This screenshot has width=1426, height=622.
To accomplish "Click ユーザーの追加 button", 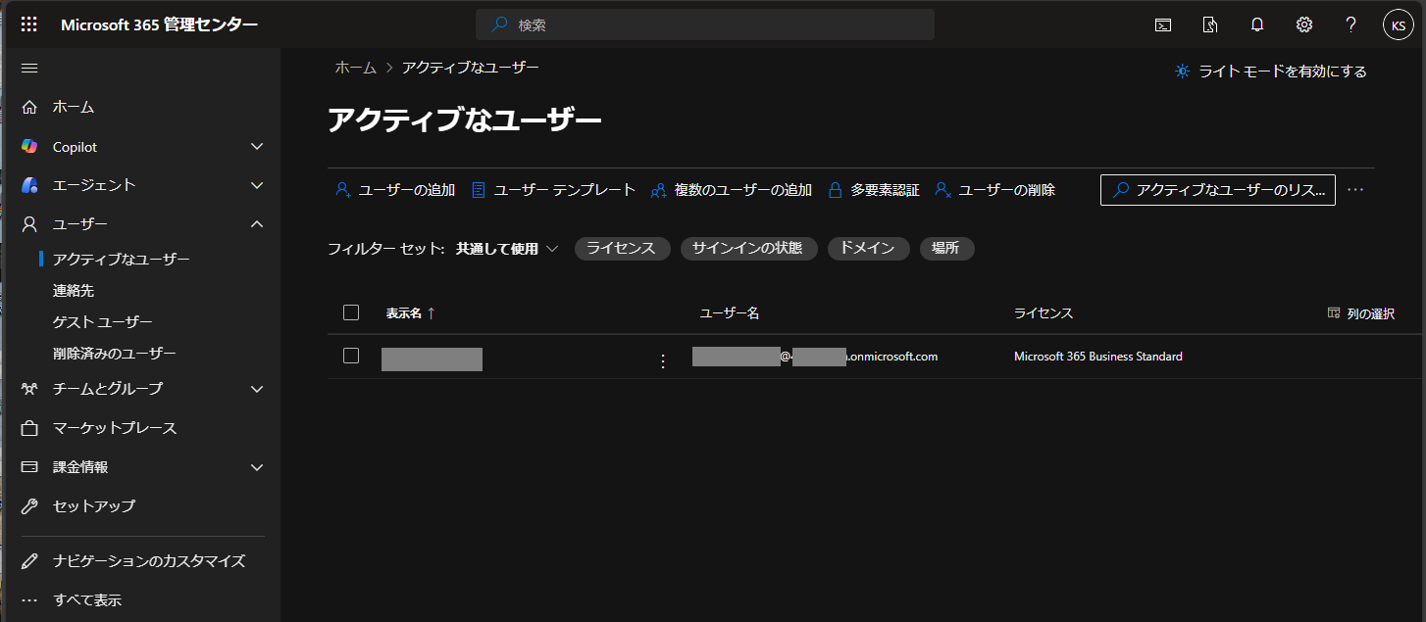I will [x=395, y=190].
